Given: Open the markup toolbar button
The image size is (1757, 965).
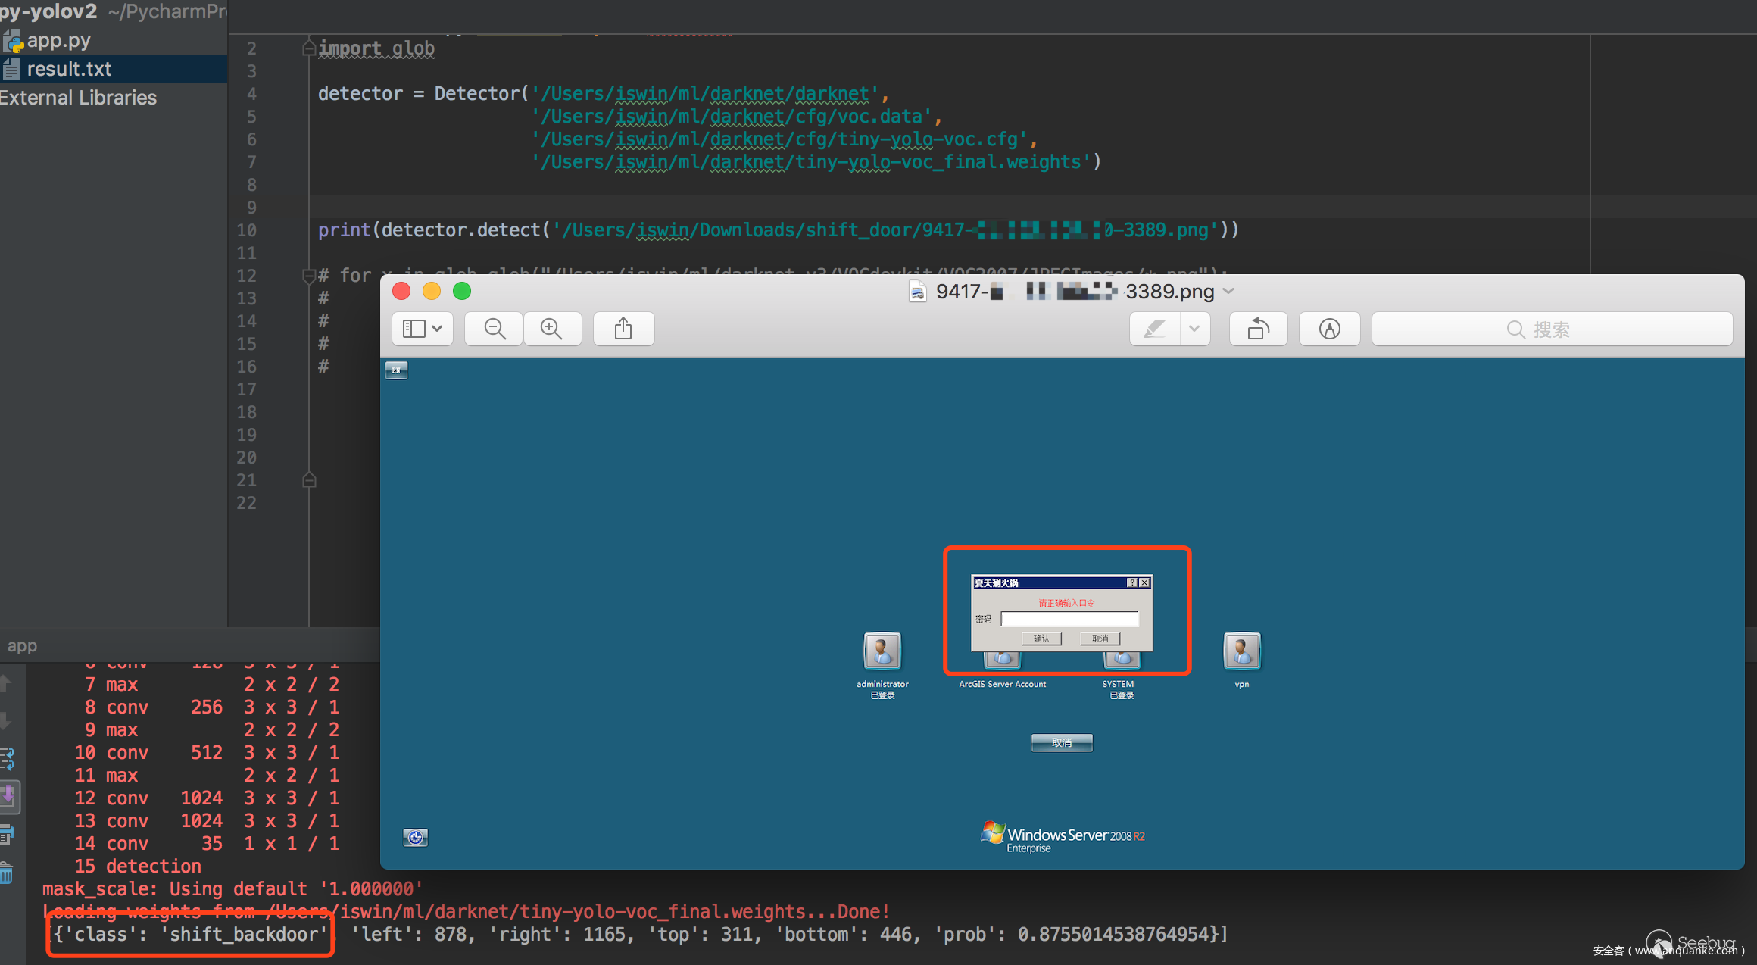Looking at the screenshot, I should pyautogui.click(x=1329, y=329).
